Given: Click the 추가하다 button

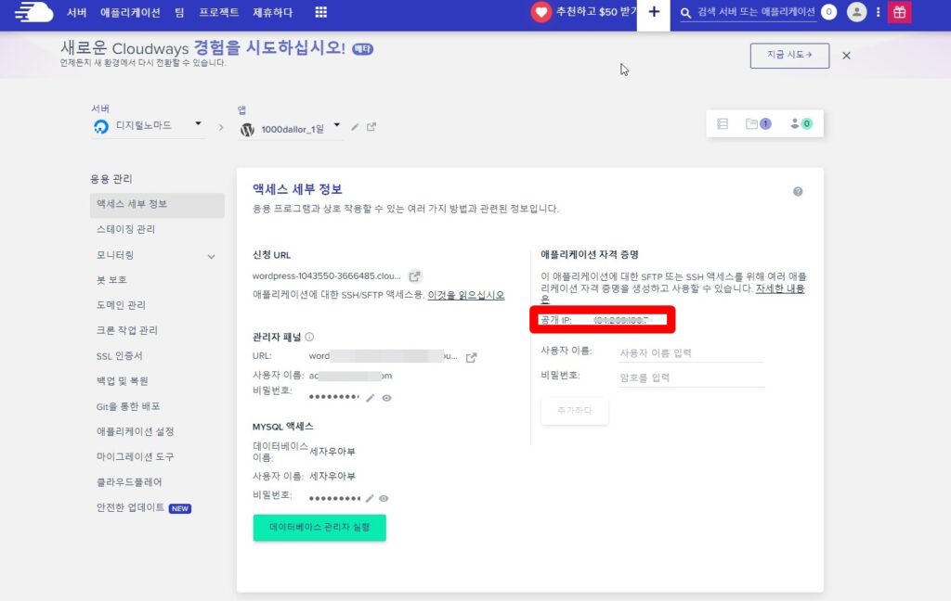Looking at the screenshot, I should pyautogui.click(x=574, y=410).
